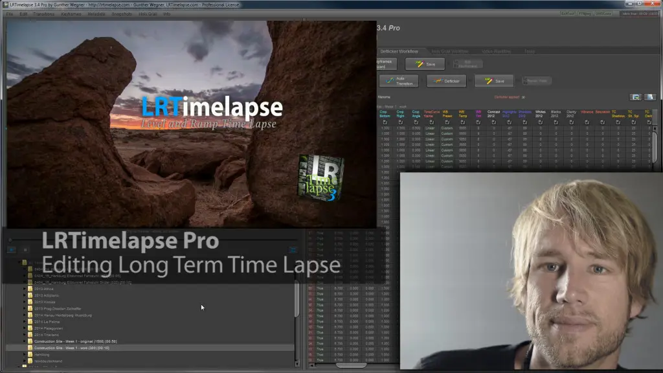Click the page icon above the table
This screenshot has height=373, width=663.
point(650,97)
